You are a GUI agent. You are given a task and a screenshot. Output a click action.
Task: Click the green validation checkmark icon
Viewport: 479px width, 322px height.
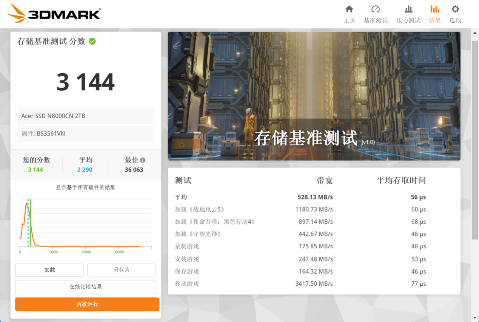pyautogui.click(x=92, y=41)
